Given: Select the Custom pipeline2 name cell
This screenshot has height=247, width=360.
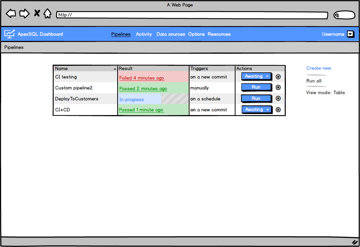Looking at the screenshot, I should [x=85, y=88].
